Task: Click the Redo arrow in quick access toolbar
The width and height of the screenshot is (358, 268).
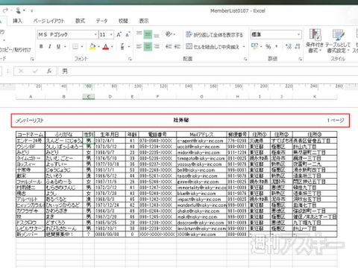Action: pyautogui.click(x=5, y=10)
